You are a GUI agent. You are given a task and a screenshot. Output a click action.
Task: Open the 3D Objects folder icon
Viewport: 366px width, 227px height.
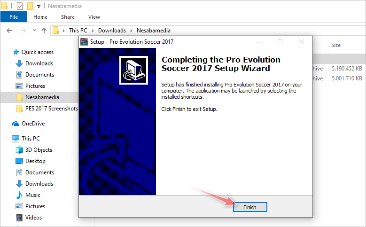[19, 150]
